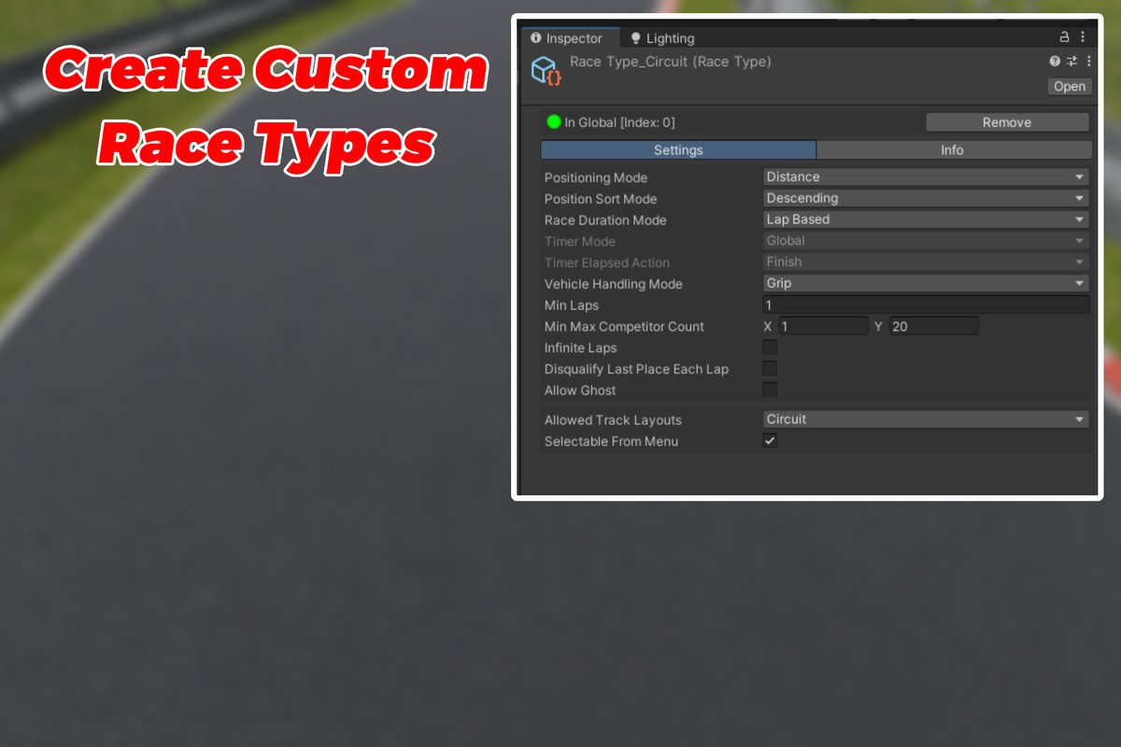The image size is (1121, 747).
Task: Click the 'Race Duration Mode' label
Action: point(605,220)
